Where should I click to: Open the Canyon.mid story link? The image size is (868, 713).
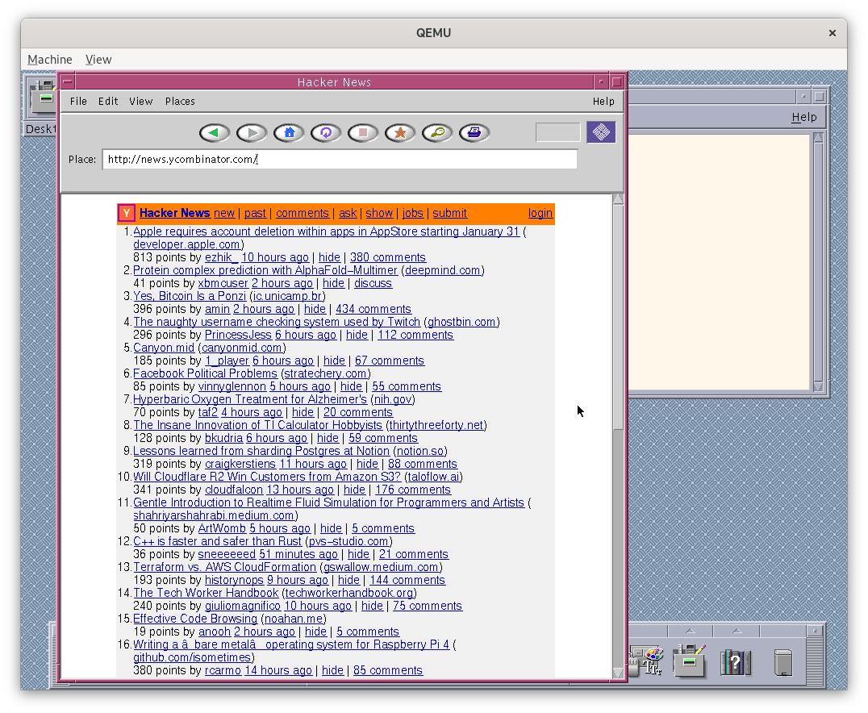pyautogui.click(x=164, y=348)
